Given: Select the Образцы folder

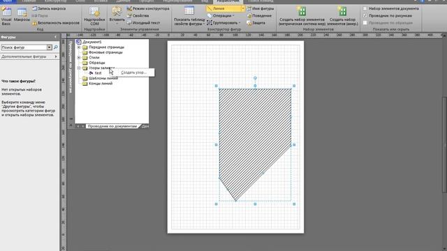Looking at the screenshot, I should click(x=96, y=63).
